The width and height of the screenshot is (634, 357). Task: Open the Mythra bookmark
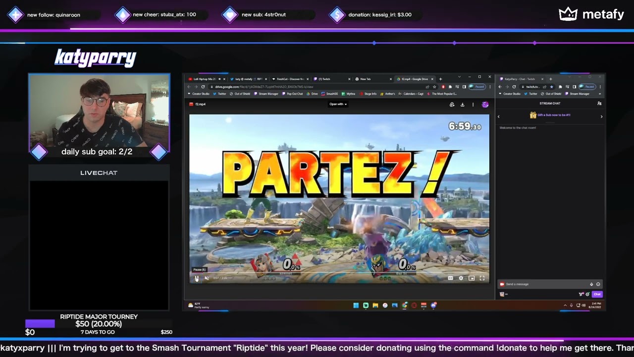pyautogui.click(x=349, y=94)
